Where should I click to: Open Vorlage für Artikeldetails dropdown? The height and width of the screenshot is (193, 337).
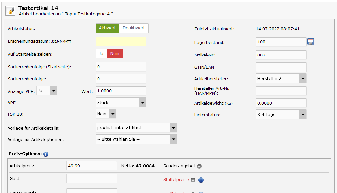tap(136, 128)
